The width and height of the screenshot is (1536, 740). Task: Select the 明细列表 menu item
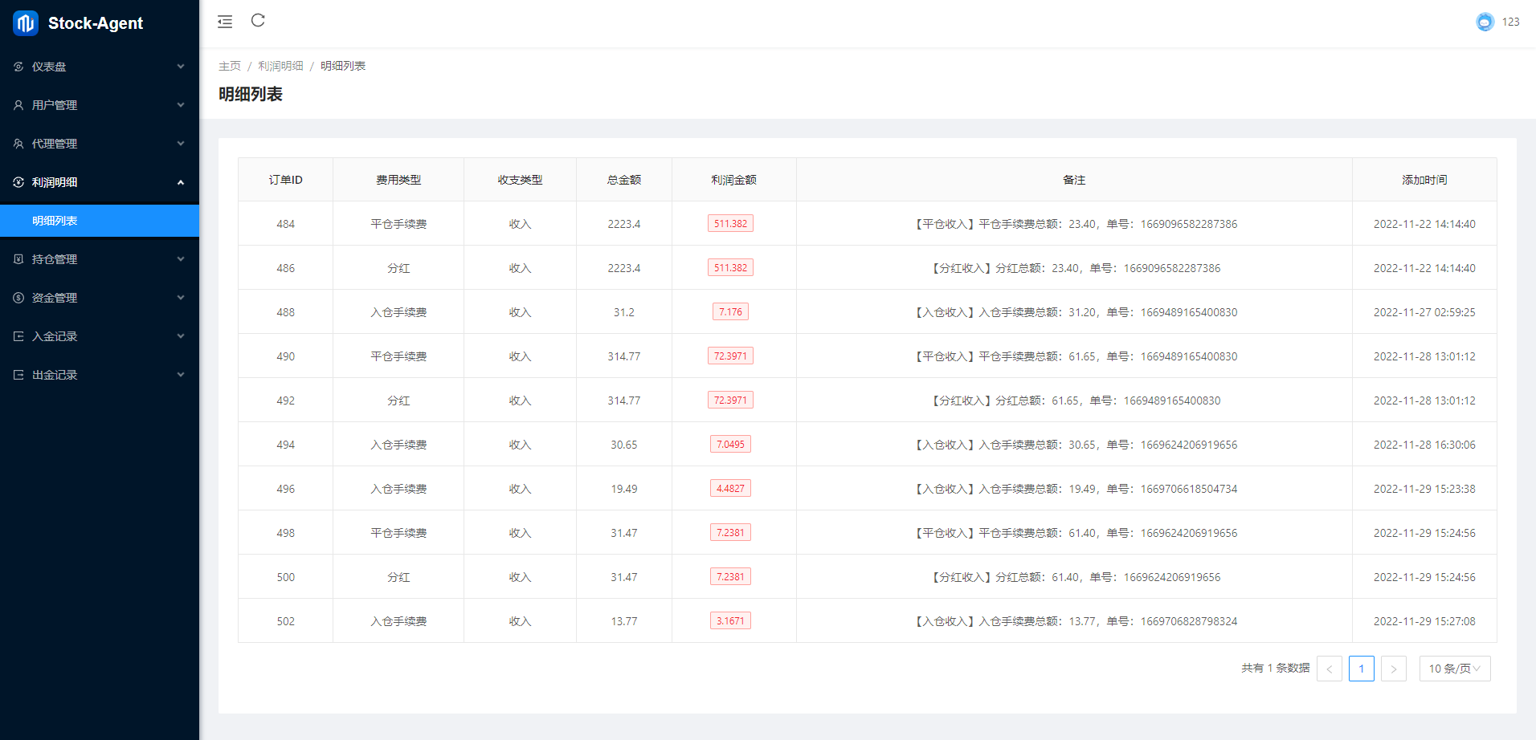pyautogui.click(x=55, y=221)
